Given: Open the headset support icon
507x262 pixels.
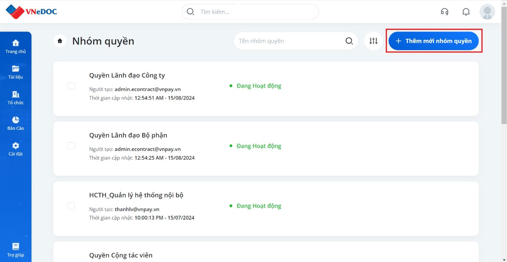Looking at the screenshot, I should (x=445, y=12).
